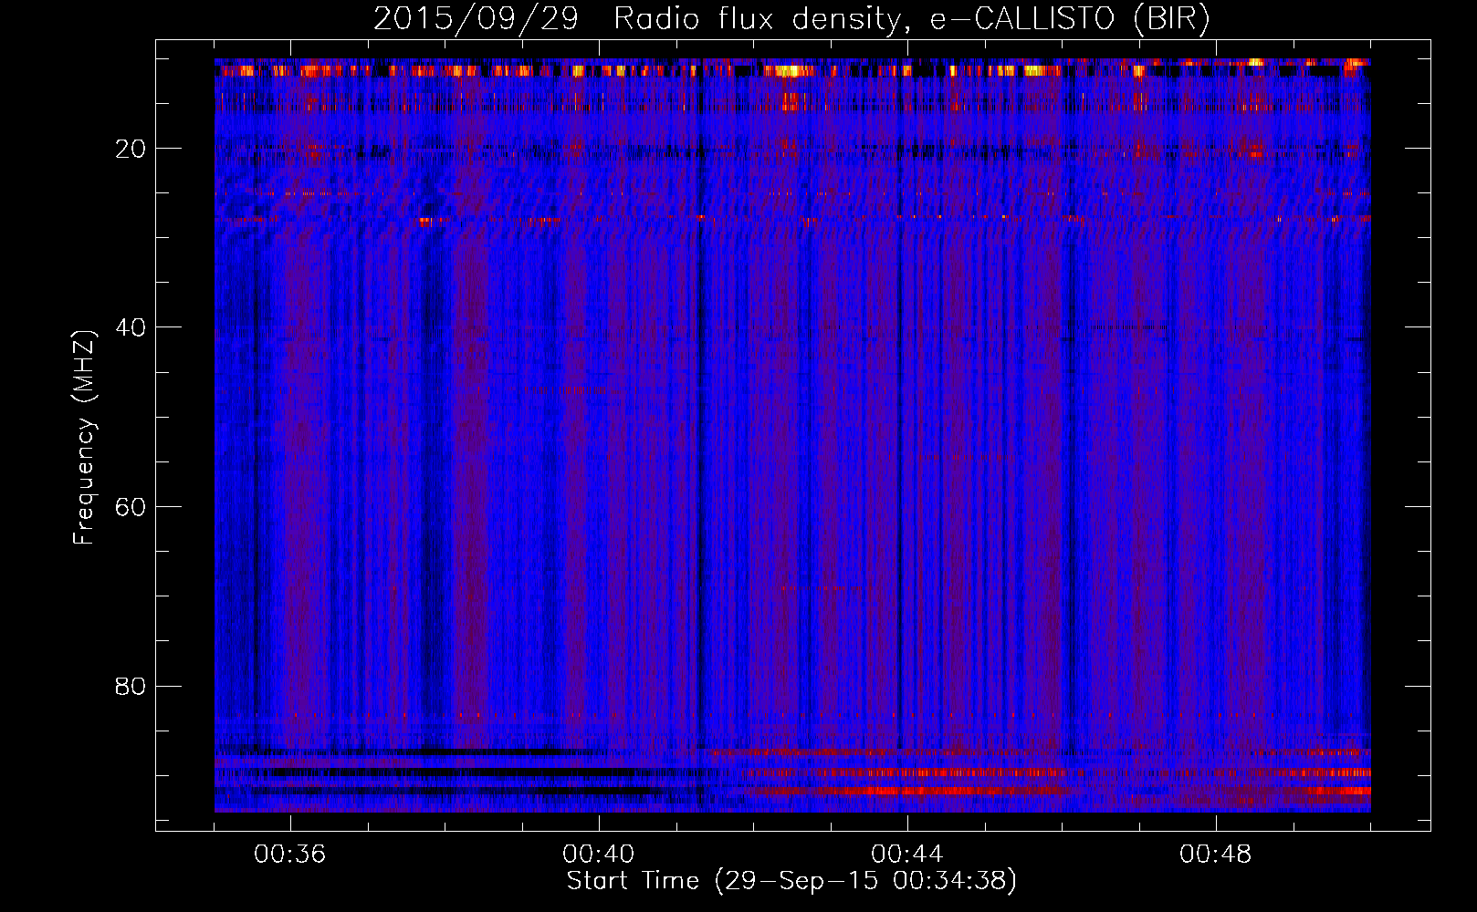Click the bright red band at bottom-right of spectrogram

click(x=1342, y=791)
